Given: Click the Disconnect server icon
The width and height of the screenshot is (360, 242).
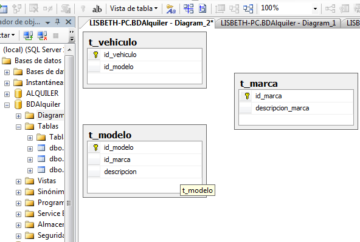Looking at the screenshot, I should pos(42,36).
